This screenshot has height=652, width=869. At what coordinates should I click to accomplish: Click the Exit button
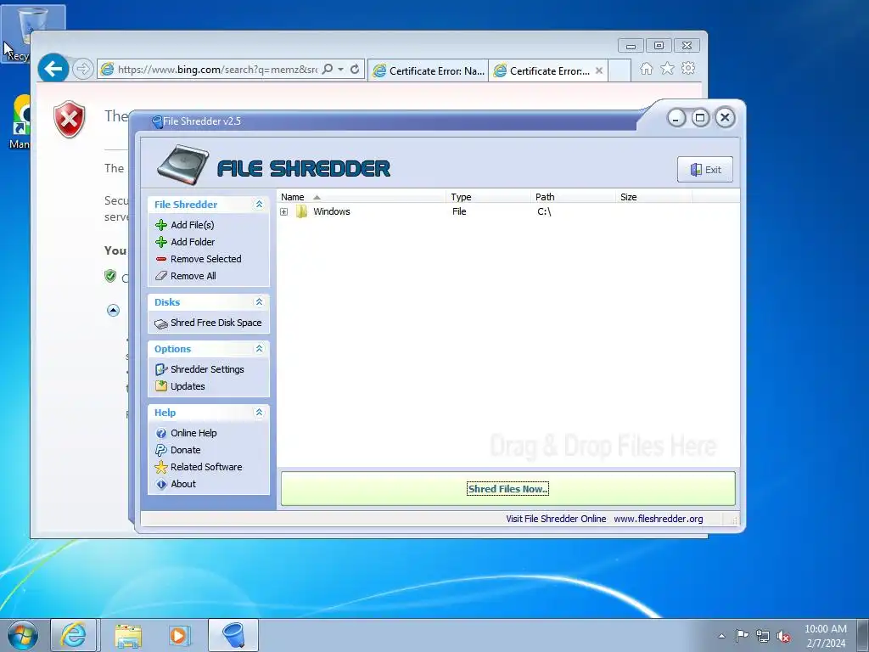click(705, 170)
